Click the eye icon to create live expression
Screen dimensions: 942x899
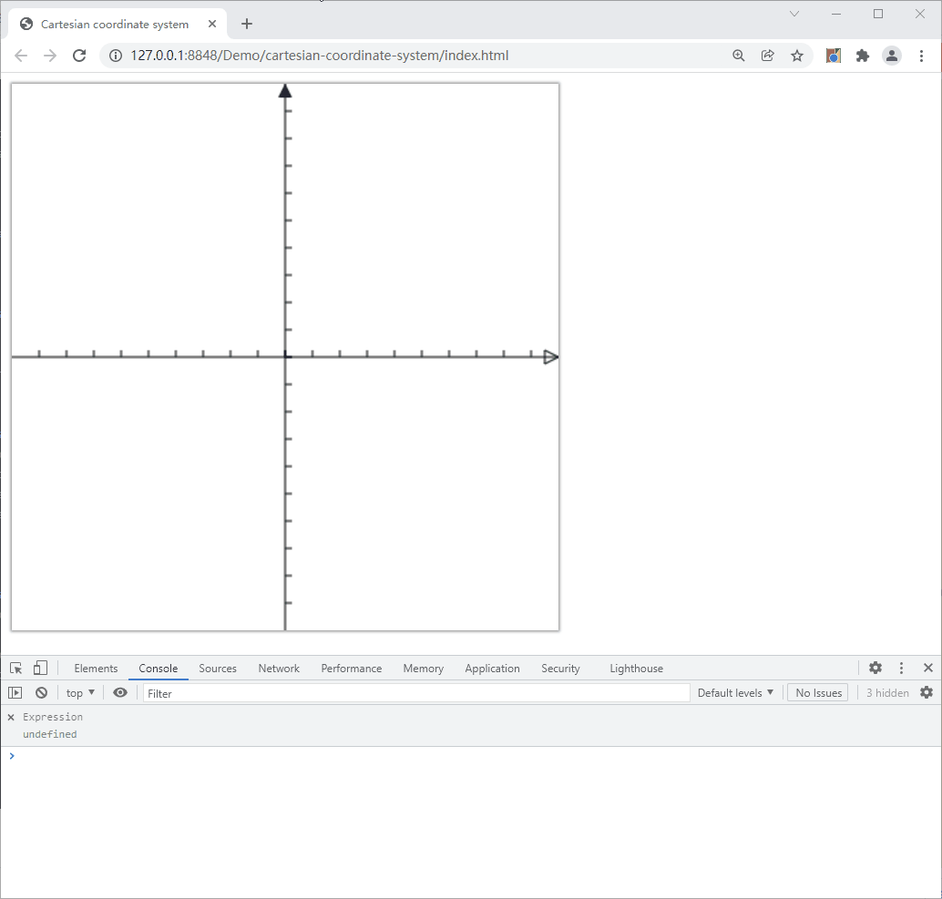pos(119,692)
